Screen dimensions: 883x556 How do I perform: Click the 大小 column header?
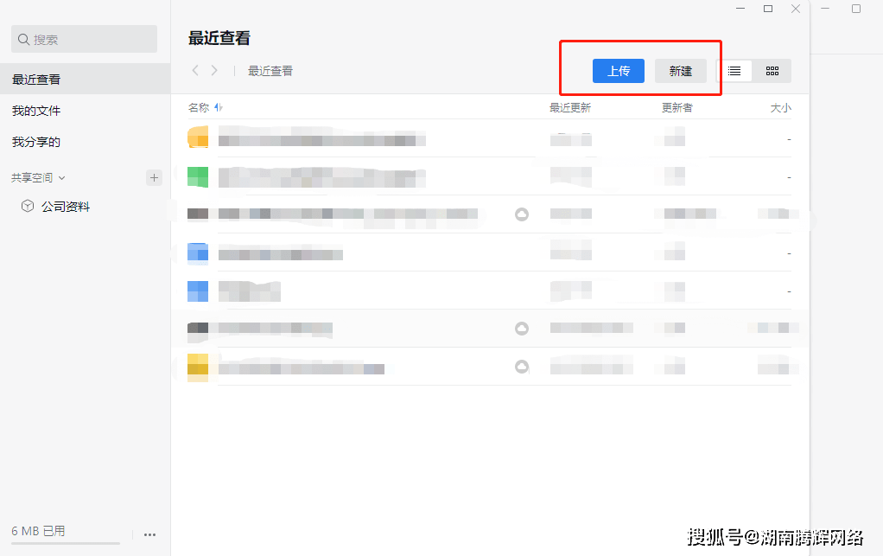pyautogui.click(x=780, y=108)
